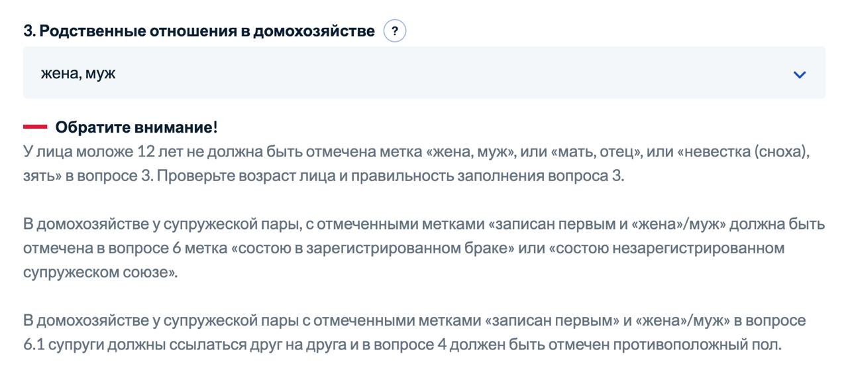
Task: Click «записан первым и «жена»/муж» in the second paragraph
Action: click(x=607, y=224)
